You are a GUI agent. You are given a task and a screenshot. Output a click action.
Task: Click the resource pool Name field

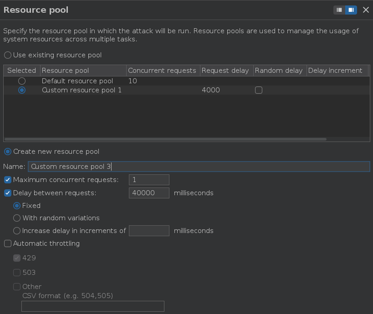(x=199, y=167)
